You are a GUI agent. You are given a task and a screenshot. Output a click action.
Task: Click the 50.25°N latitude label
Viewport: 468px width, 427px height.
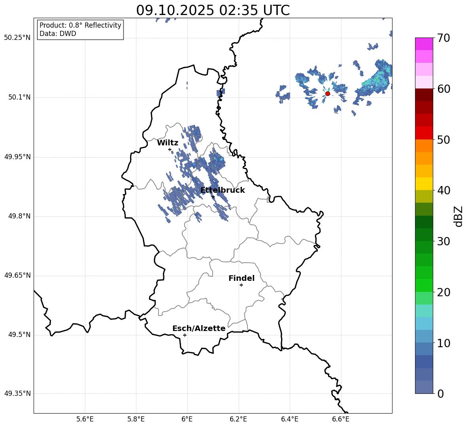coord(17,38)
